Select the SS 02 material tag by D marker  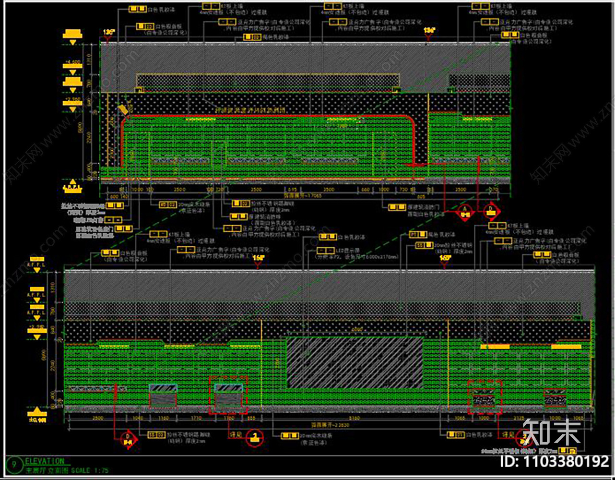pyautogui.click(x=156, y=435)
